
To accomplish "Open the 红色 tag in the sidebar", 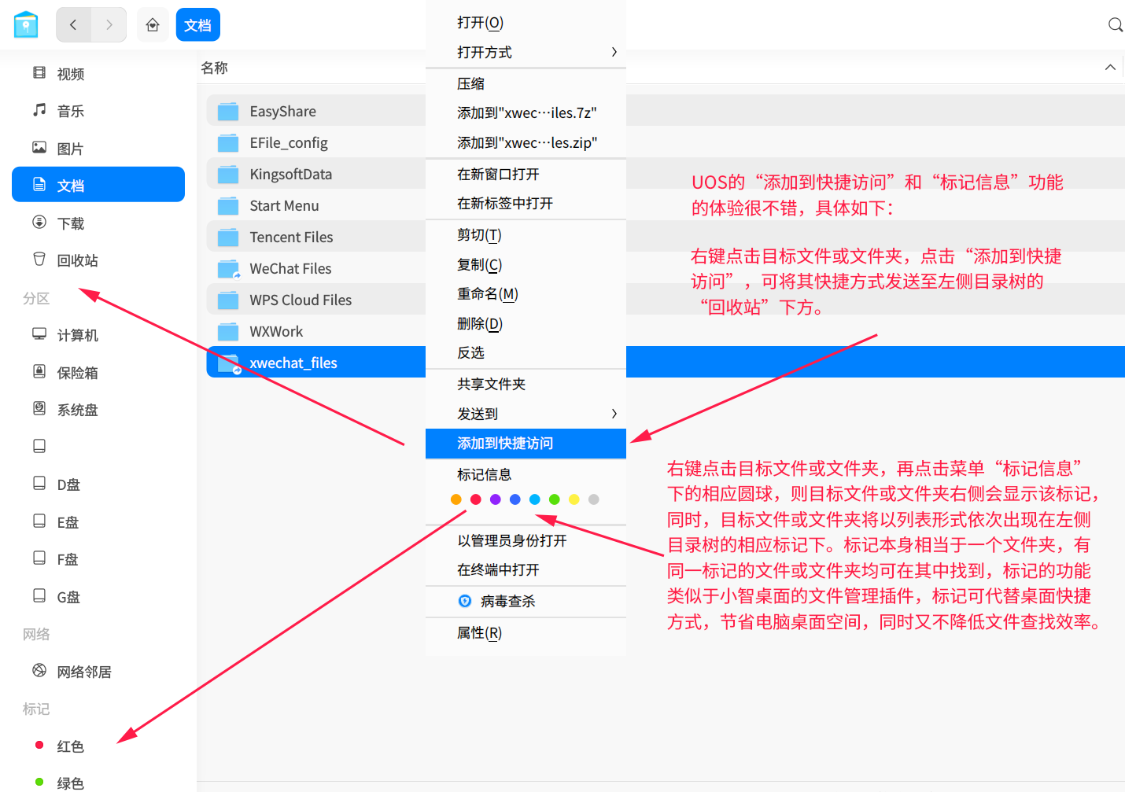I will tap(98, 746).
